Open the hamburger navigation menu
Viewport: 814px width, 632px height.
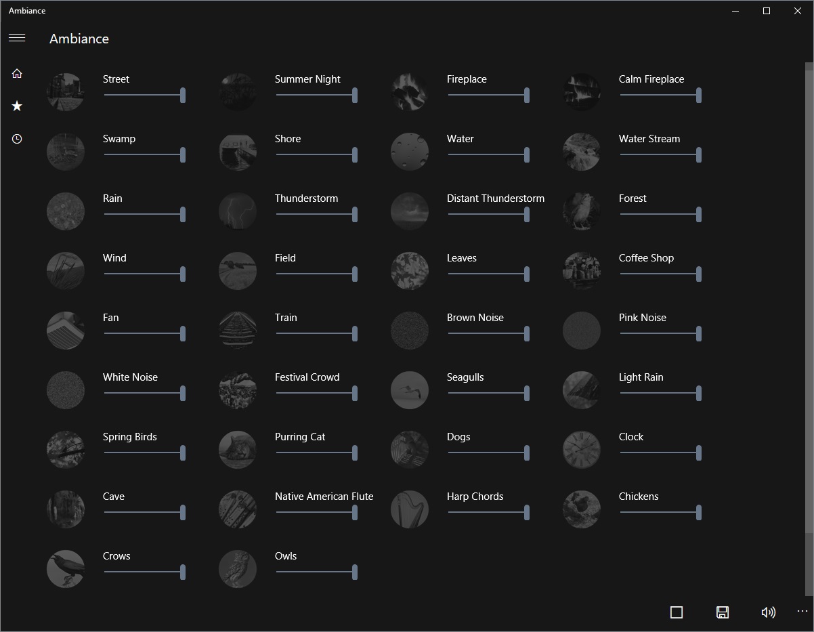click(x=17, y=38)
